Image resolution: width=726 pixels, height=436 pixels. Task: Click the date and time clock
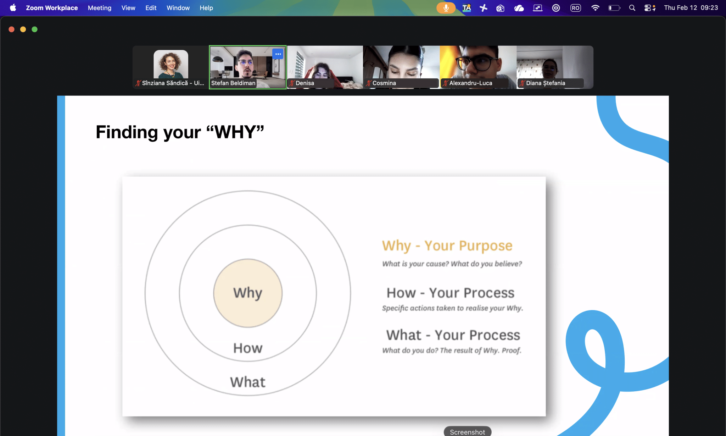[x=691, y=8]
